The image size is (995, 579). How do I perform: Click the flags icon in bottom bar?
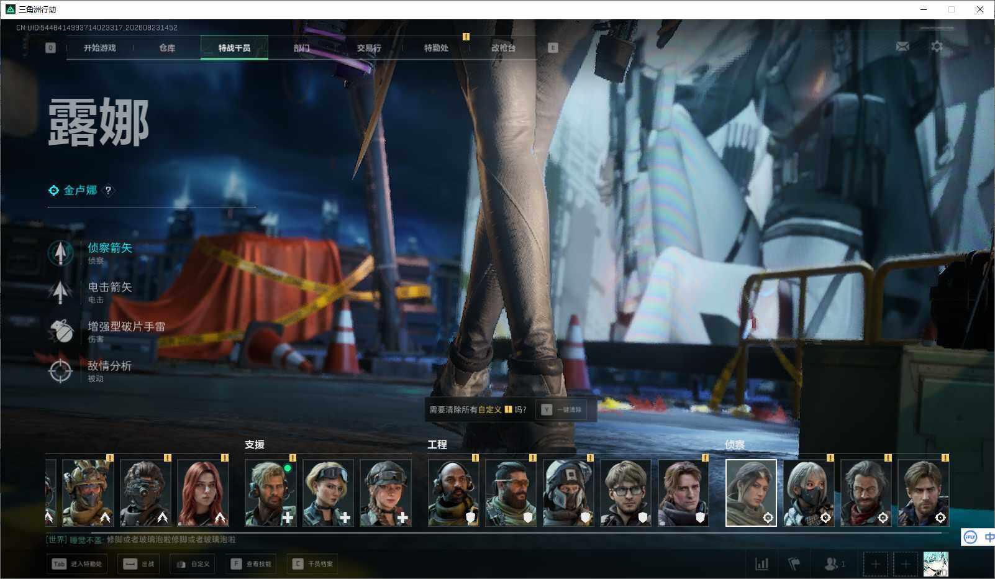point(794,564)
